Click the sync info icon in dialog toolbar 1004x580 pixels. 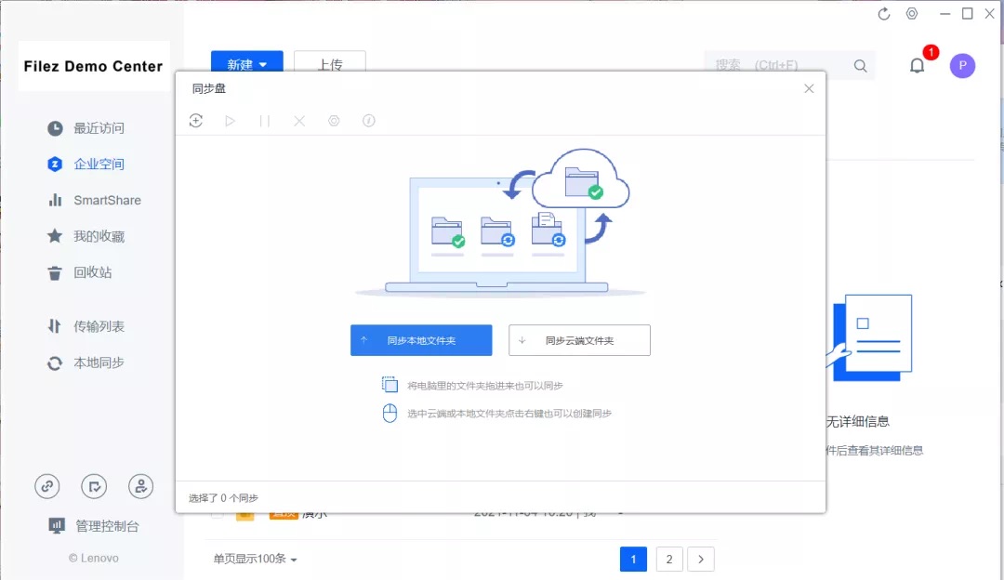pyautogui.click(x=369, y=120)
